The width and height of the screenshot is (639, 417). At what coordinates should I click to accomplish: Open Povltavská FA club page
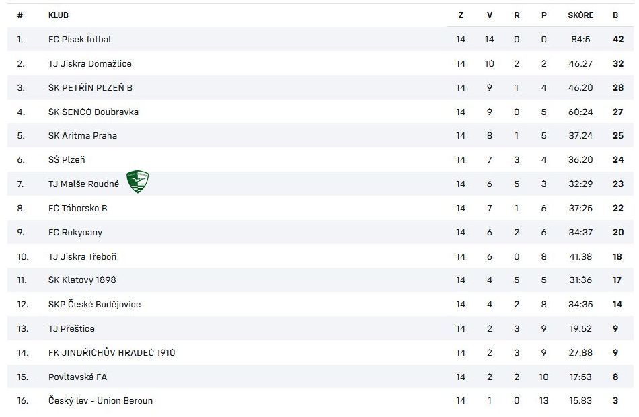(77, 377)
